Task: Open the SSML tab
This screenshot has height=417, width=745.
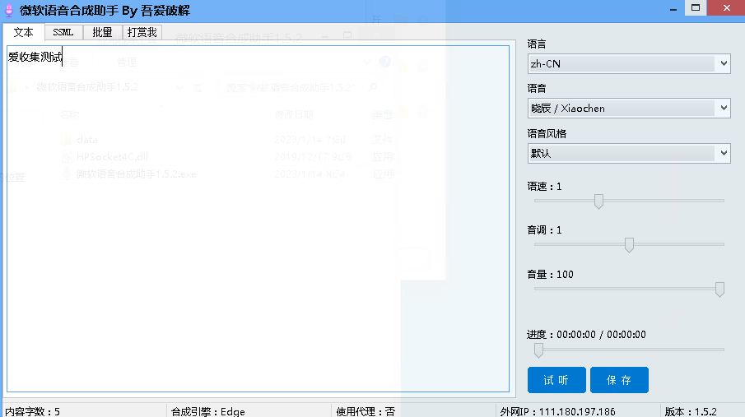Action: (x=63, y=33)
